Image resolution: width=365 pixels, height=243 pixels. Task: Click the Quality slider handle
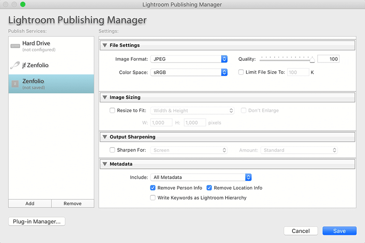(312, 60)
